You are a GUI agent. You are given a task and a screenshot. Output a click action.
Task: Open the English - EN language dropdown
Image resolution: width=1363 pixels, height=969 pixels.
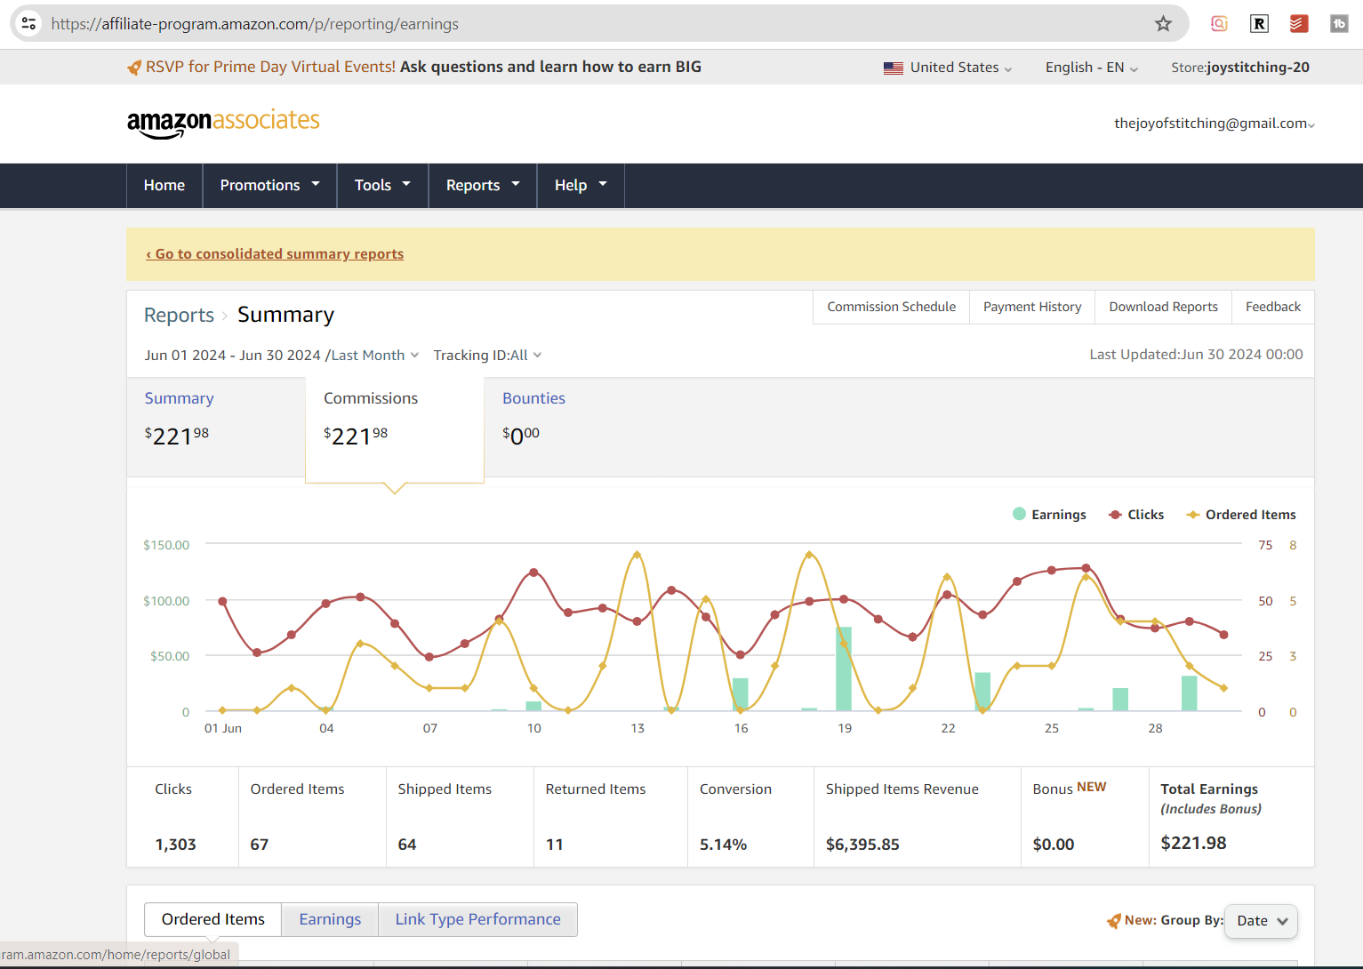pyautogui.click(x=1092, y=68)
